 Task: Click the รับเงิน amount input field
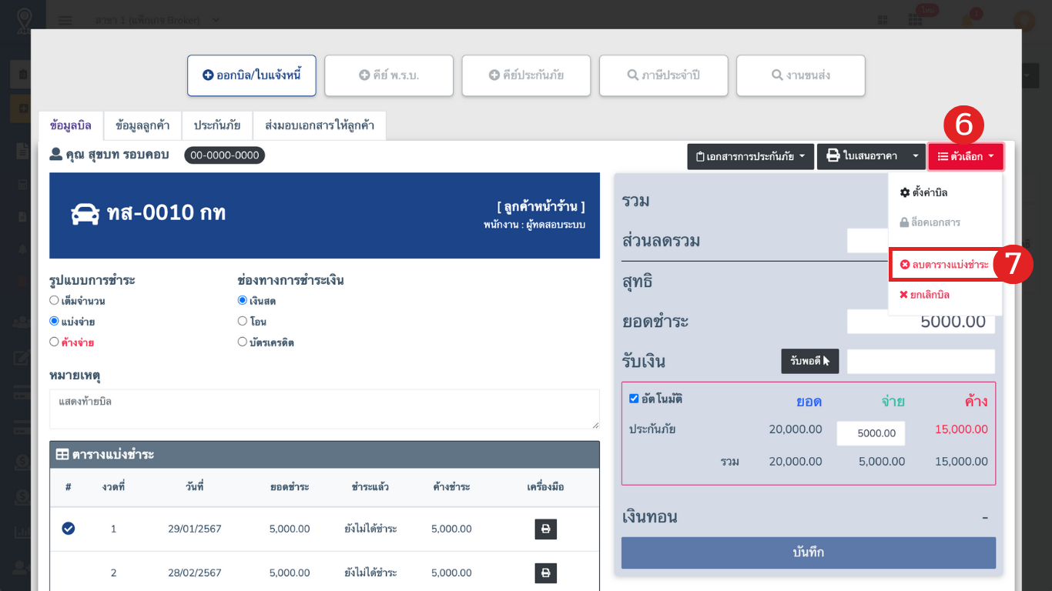click(x=921, y=362)
